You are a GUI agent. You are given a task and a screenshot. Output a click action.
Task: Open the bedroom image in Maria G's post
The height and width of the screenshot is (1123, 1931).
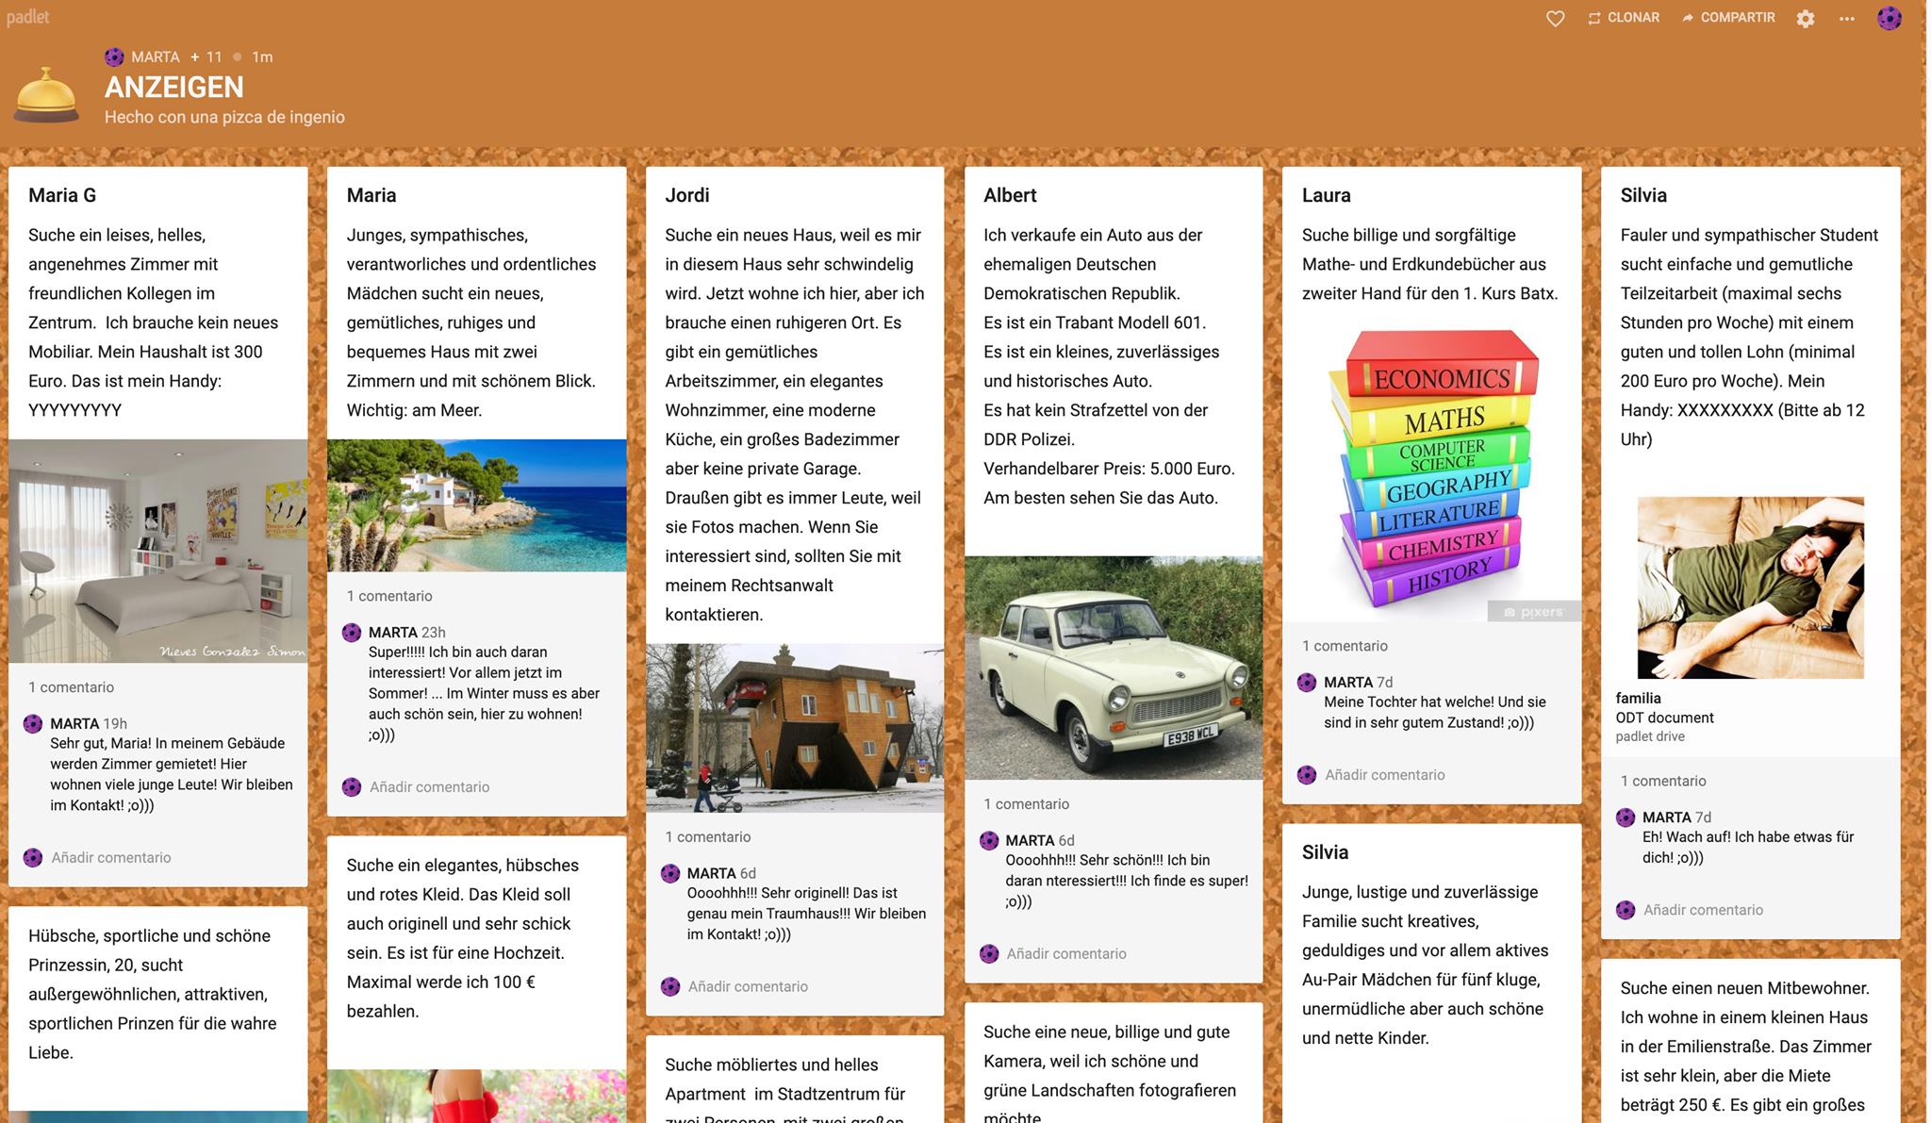click(157, 551)
